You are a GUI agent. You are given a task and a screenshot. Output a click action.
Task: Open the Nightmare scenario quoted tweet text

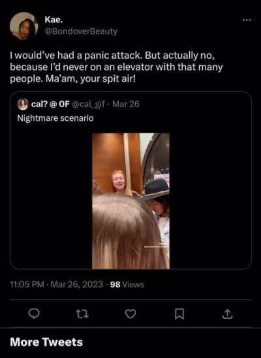point(55,118)
